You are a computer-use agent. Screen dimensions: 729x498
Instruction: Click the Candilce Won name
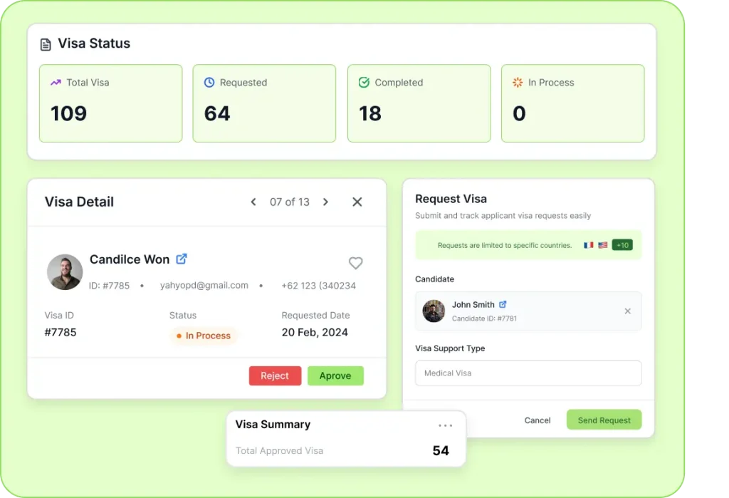coord(130,259)
